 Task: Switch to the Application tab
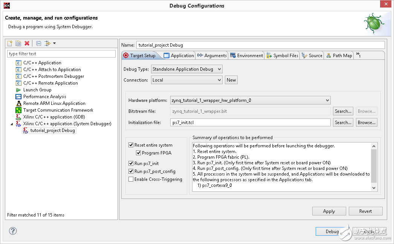179,56
